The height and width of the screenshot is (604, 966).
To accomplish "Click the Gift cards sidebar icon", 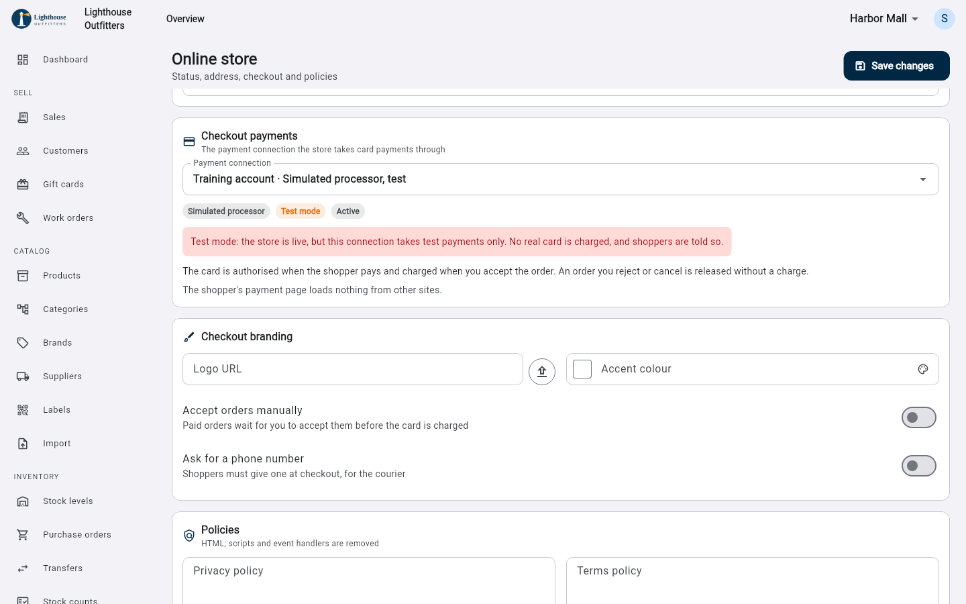I will pyautogui.click(x=23, y=185).
